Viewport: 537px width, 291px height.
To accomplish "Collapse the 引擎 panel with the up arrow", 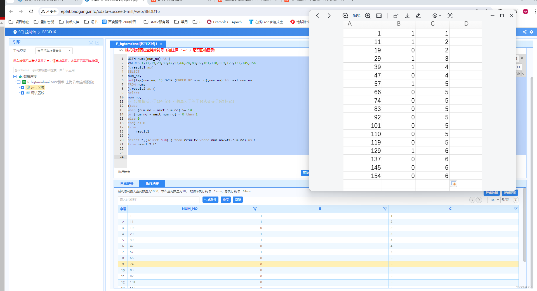I will pyautogui.click(x=97, y=43).
